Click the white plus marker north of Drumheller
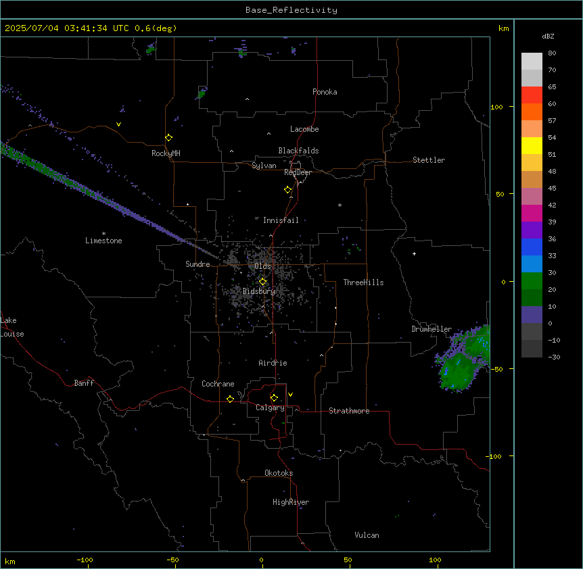The width and height of the screenshot is (583, 569). (x=414, y=253)
